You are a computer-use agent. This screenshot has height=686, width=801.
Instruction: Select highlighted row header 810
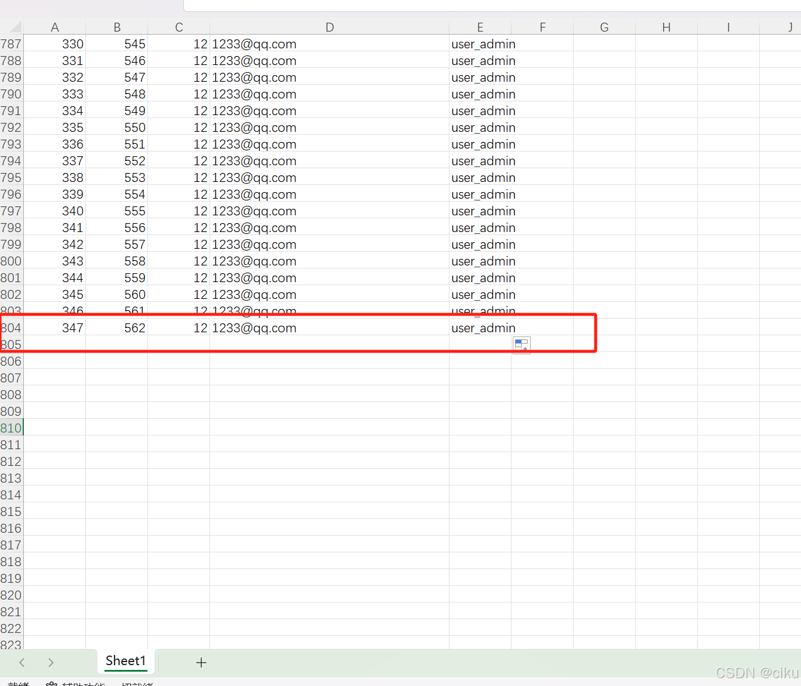tap(11, 428)
